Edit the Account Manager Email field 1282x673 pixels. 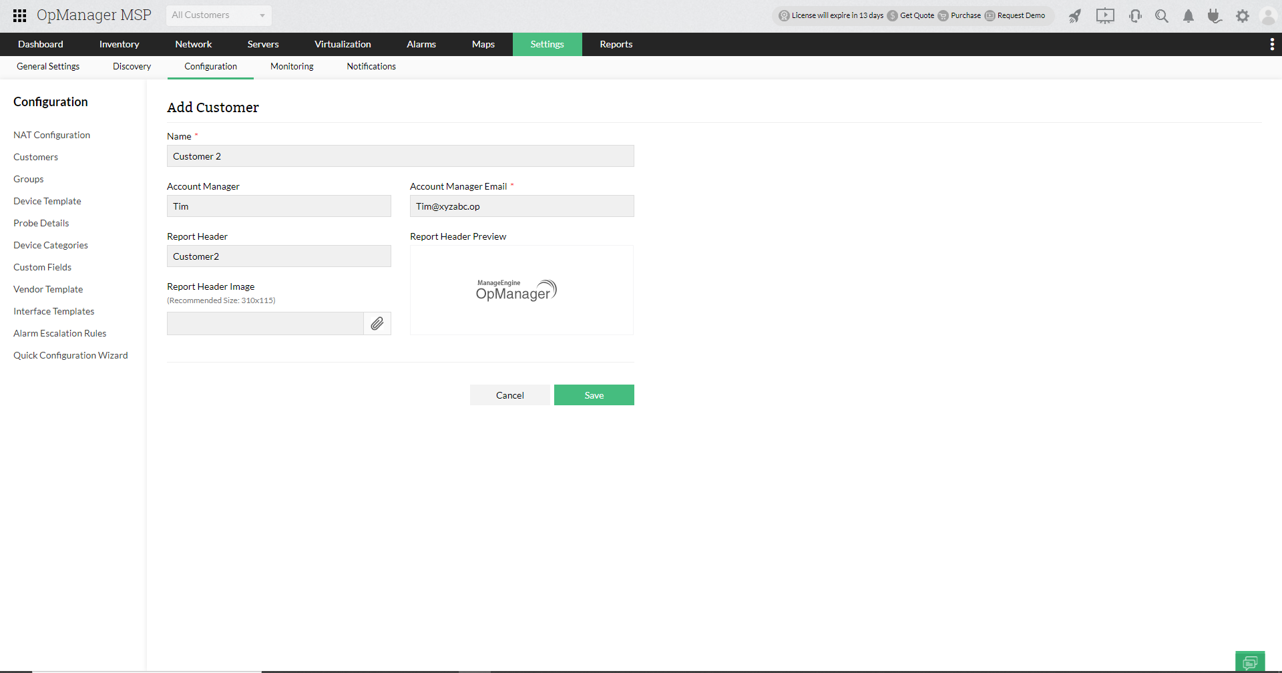coord(521,206)
